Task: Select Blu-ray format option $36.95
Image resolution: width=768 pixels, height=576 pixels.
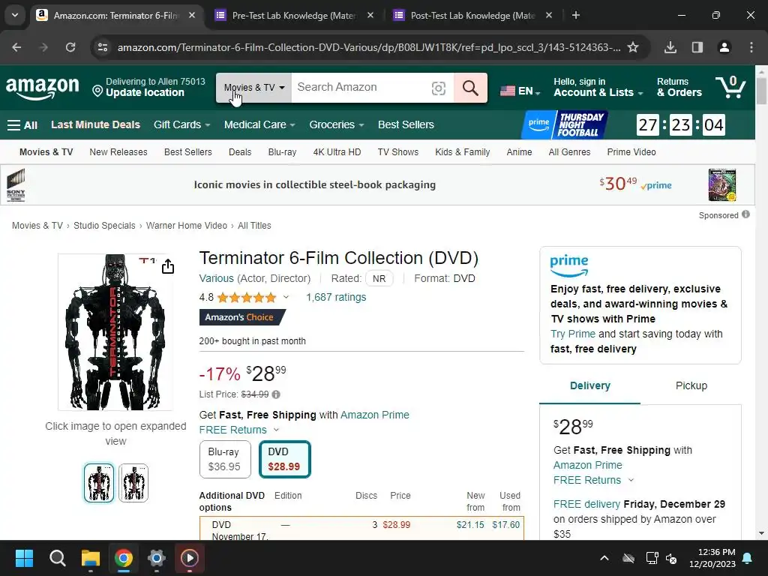Action: (225, 460)
